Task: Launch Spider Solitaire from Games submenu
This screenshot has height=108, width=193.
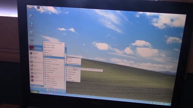Action: click(73, 80)
